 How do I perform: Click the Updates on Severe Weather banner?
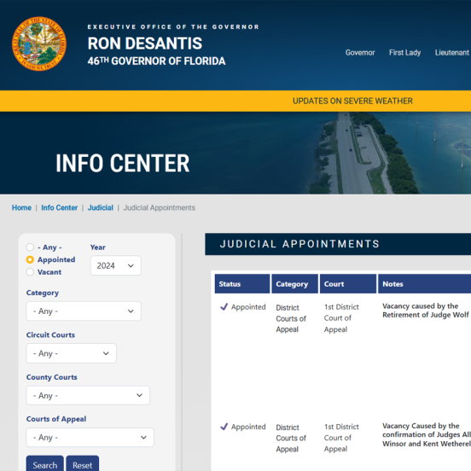point(352,101)
